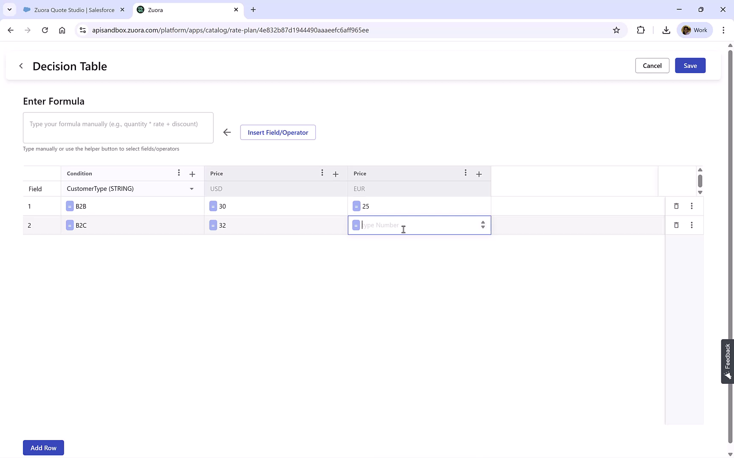This screenshot has height=458, width=734.
Task: Add a new column after the Condition column
Action: point(192,174)
